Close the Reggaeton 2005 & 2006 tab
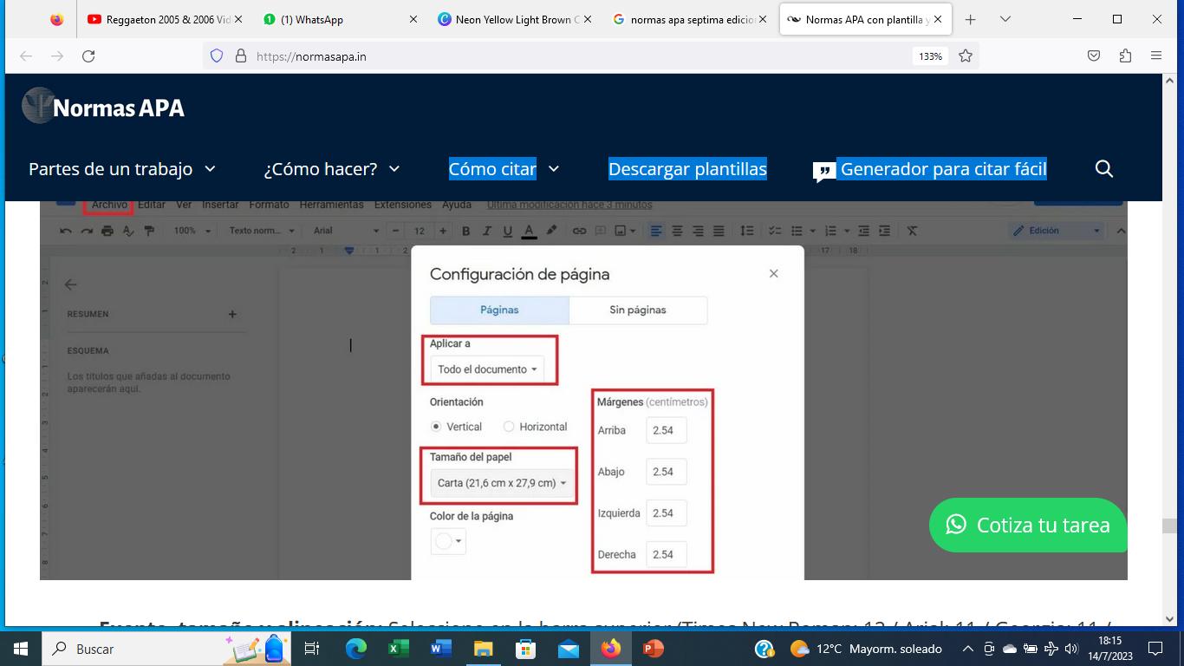Screen dimensions: 1184x666 [x=238, y=19]
